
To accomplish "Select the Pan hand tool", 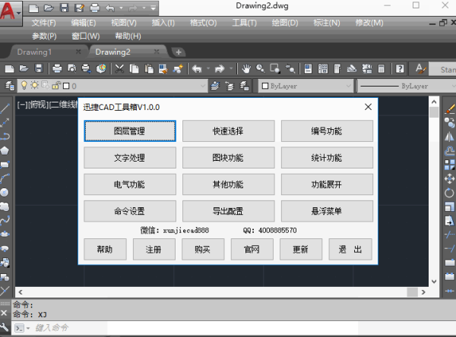I will click(246, 69).
